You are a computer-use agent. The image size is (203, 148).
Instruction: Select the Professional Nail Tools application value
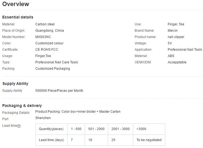(x=185, y=50)
